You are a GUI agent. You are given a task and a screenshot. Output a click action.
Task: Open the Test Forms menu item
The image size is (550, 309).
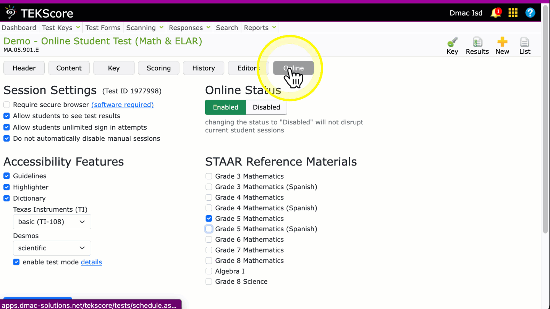coord(103,27)
